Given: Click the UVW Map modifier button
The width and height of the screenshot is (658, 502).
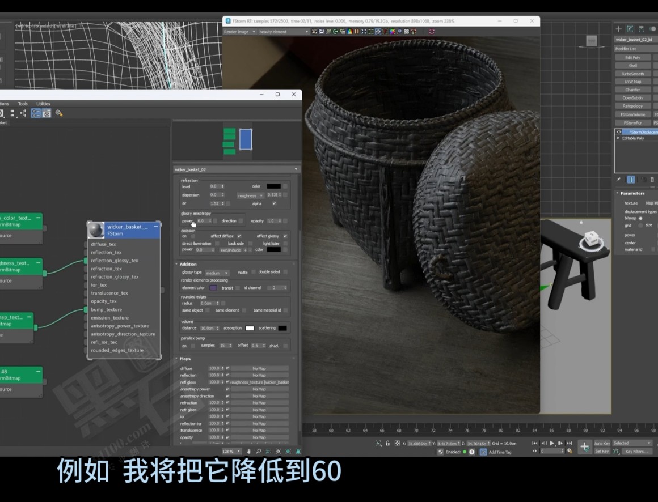Looking at the screenshot, I should click(633, 82).
